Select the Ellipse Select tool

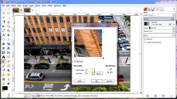pyautogui.click(x=9, y=13)
